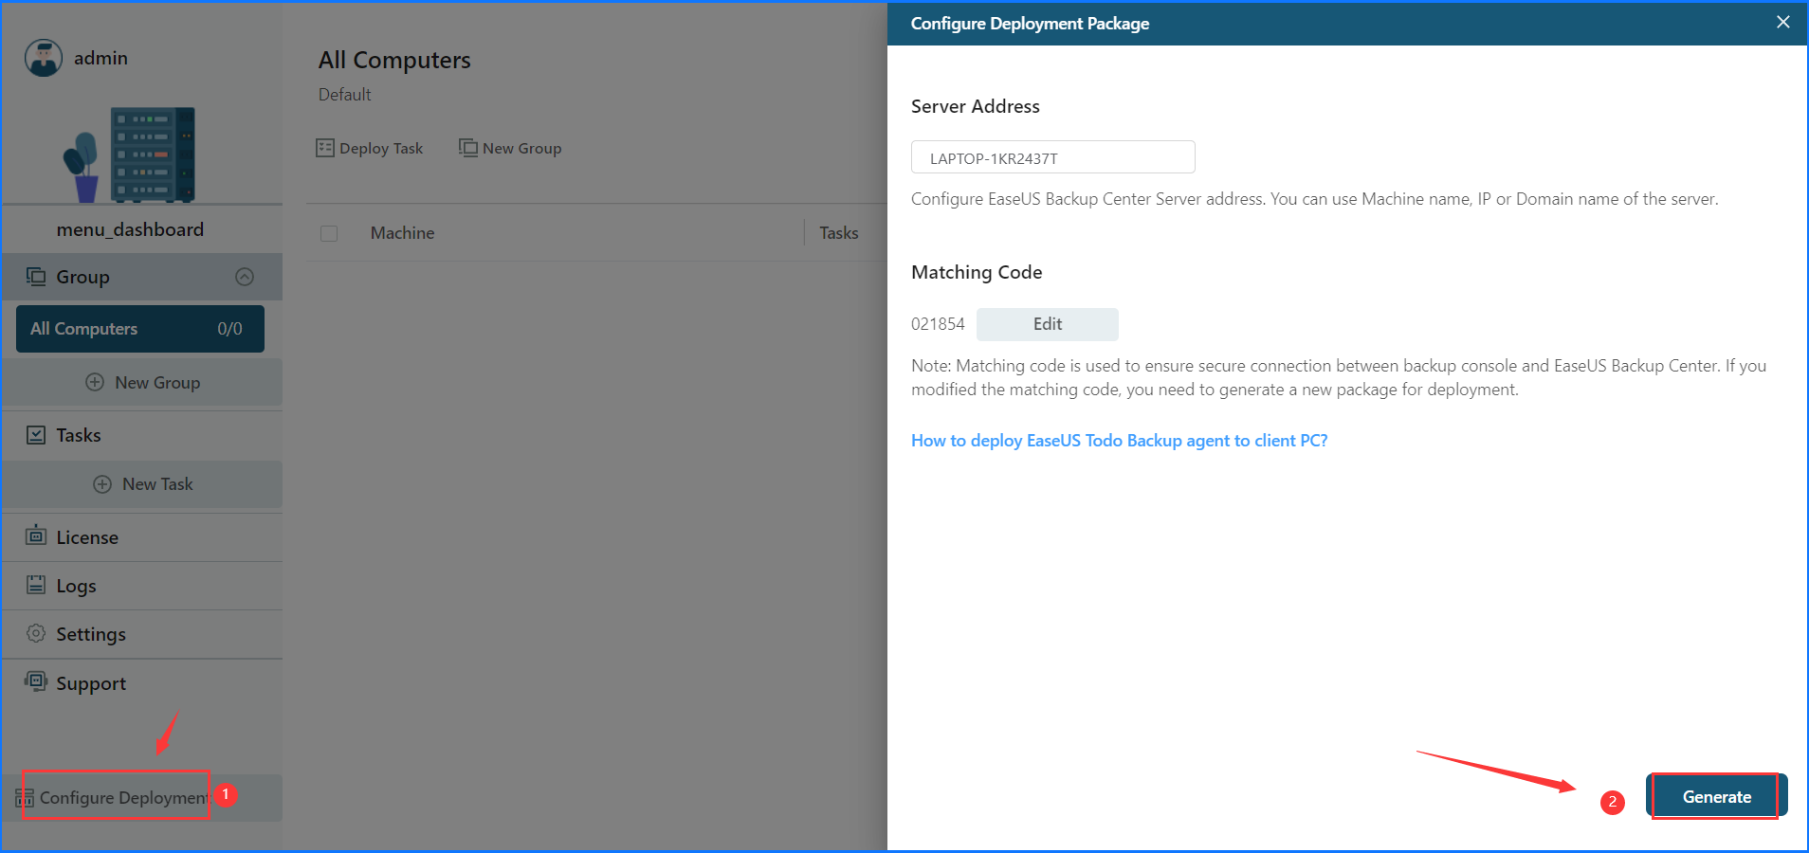Edit the matching code

[1047, 324]
